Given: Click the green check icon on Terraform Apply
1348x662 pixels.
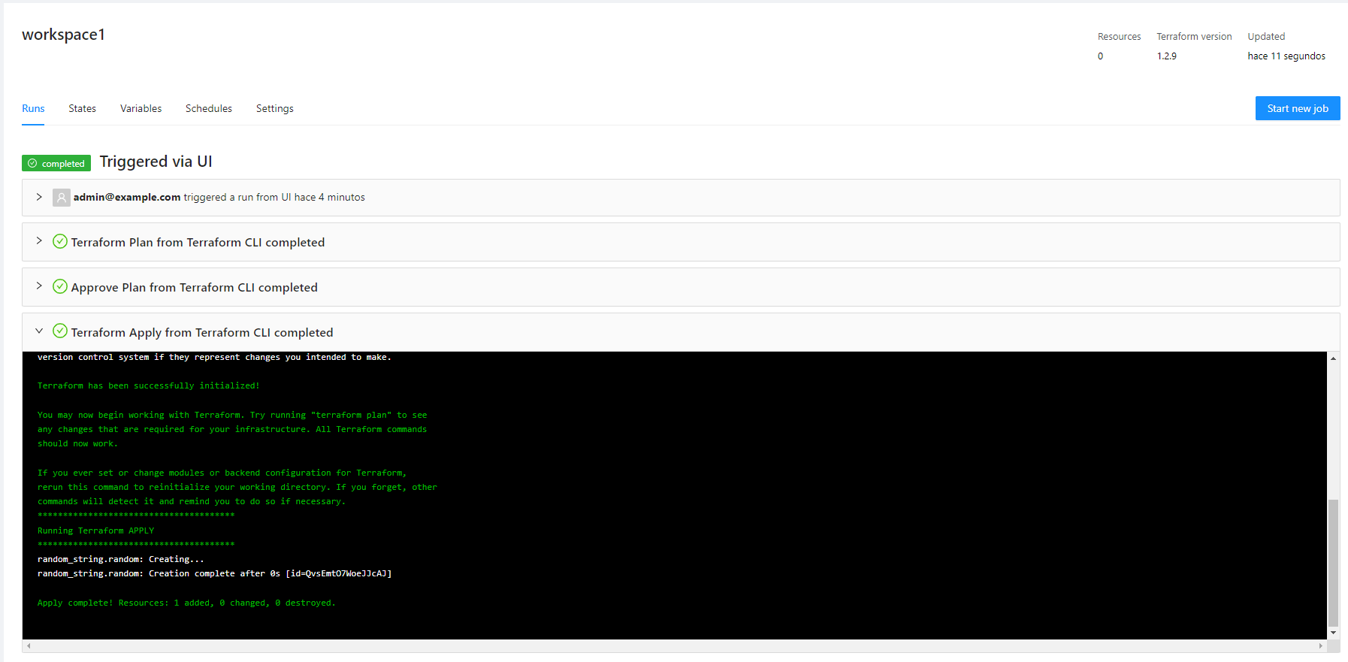Looking at the screenshot, I should 60,331.
